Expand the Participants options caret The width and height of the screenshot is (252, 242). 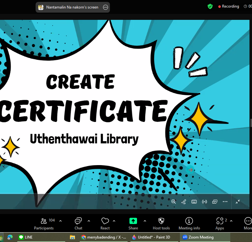[x=60, y=221]
